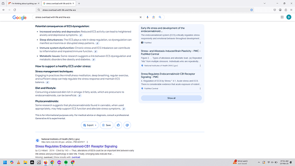Focus the browser address bar
The width and height of the screenshot is (295, 166).
coord(145,10)
